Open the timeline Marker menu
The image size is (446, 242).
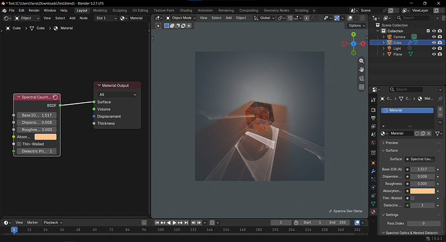coord(32,223)
